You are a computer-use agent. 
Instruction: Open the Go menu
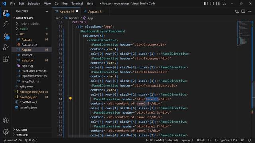[x=56, y=4]
